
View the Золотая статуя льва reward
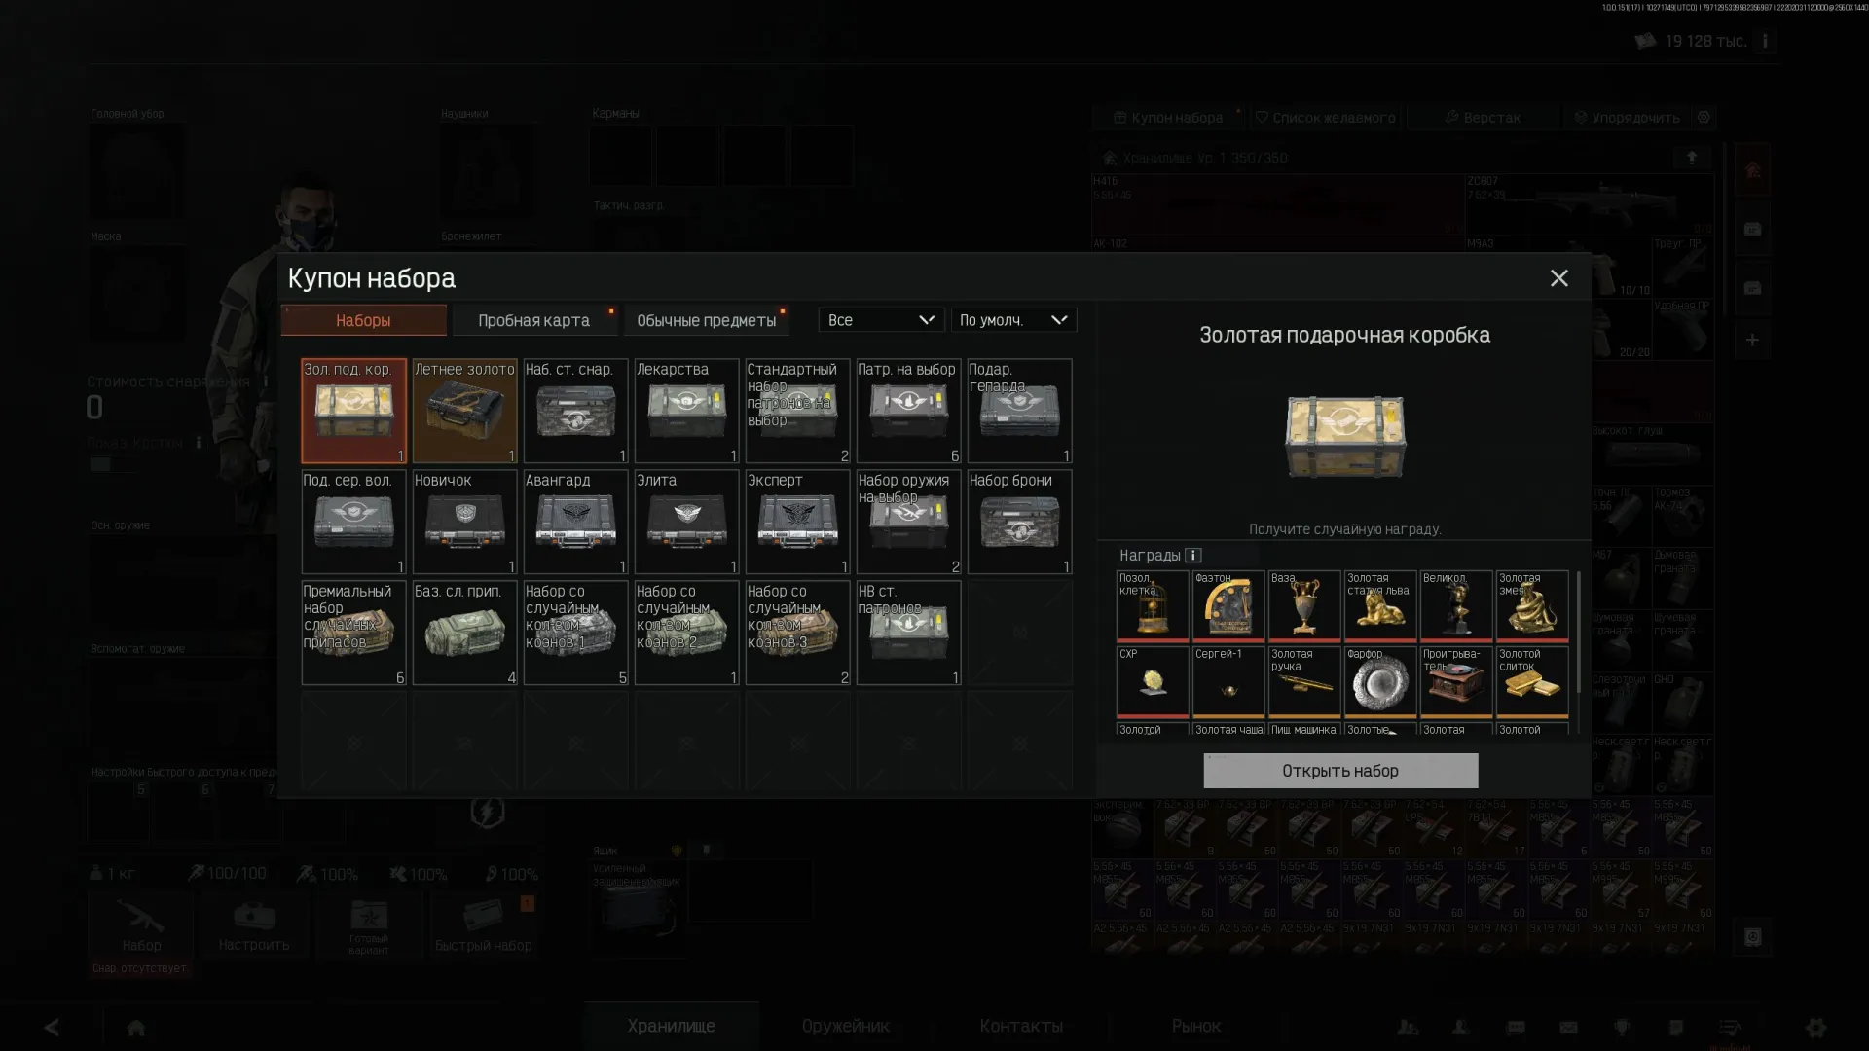pos(1380,606)
